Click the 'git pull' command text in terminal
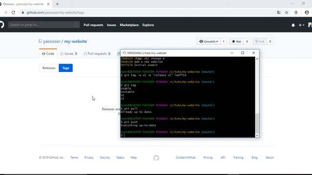The height and width of the screenshot is (175, 312). [131, 108]
